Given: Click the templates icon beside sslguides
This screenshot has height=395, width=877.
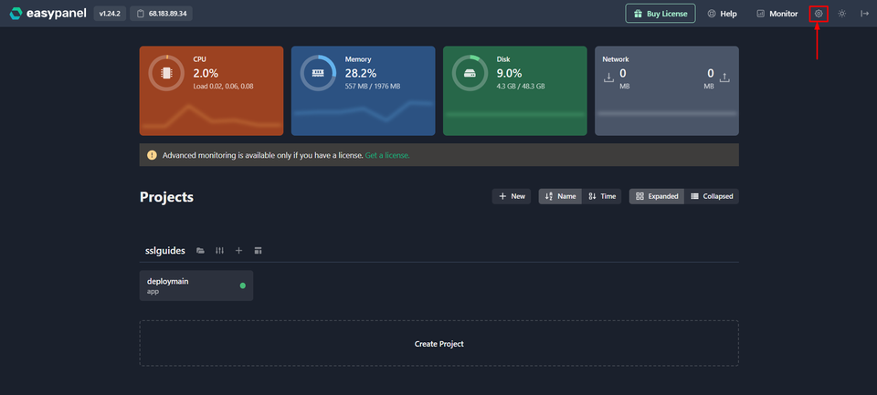Looking at the screenshot, I should click(x=258, y=250).
